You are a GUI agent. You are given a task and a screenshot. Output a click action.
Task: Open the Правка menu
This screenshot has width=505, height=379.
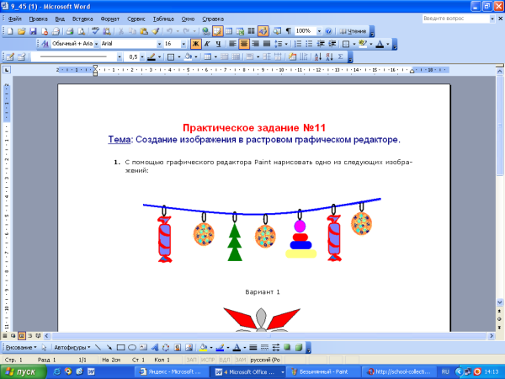[x=39, y=19]
